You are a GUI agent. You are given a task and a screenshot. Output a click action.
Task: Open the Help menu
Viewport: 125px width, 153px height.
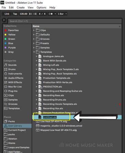click(x=52, y=7)
